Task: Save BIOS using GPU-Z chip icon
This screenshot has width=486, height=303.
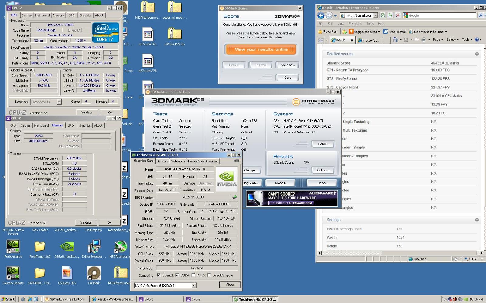Action: (x=234, y=197)
